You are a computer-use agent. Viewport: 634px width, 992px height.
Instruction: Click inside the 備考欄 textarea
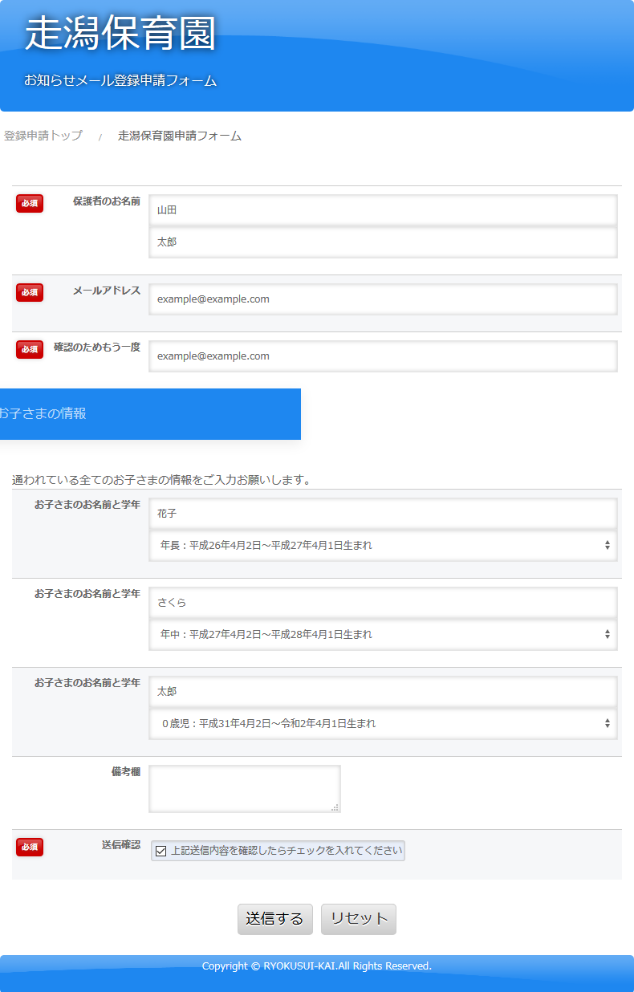[245, 789]
